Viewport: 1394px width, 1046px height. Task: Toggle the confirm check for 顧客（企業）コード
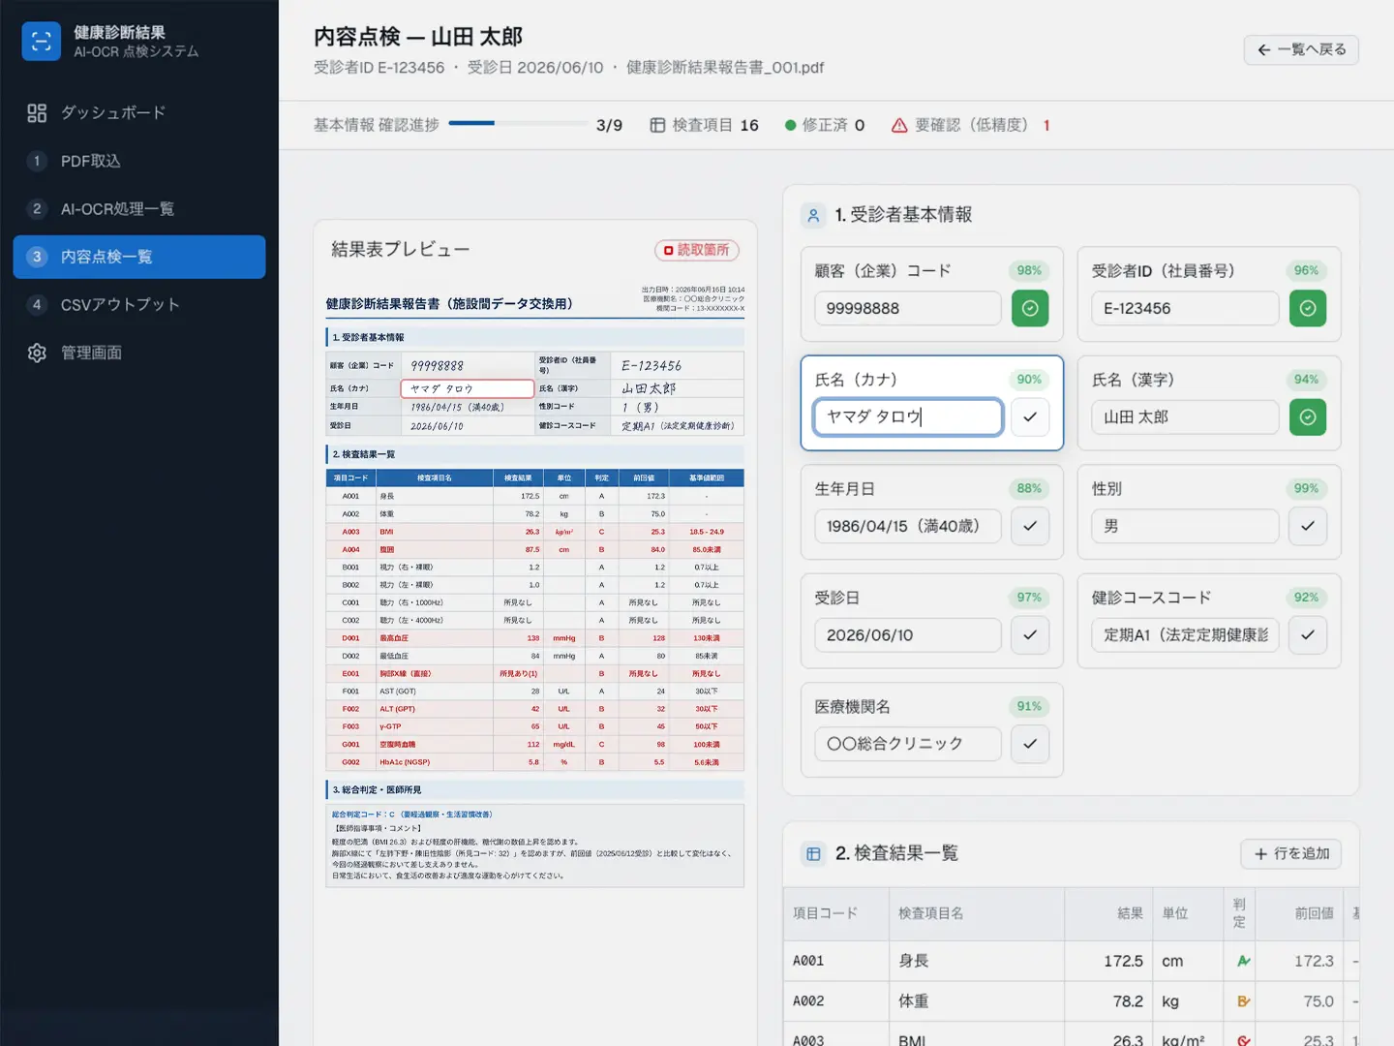coord(1030,308)
